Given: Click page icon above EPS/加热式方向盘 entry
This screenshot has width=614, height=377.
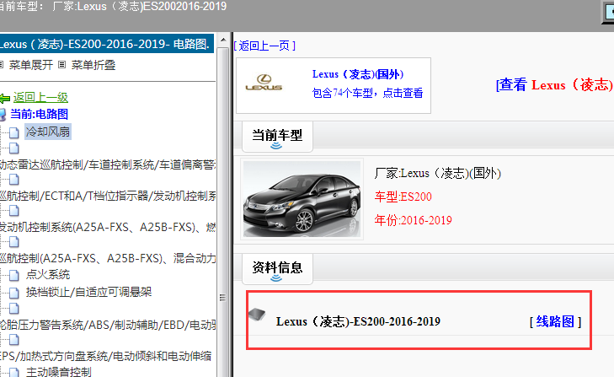Looking at the screenshot, I should coord(14,340).
